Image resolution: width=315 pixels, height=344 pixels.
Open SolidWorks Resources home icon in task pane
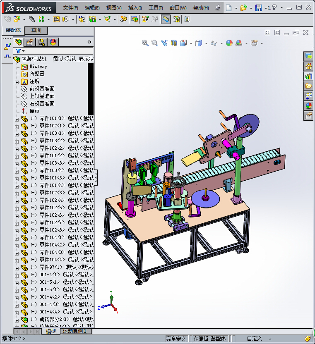[x=308, y=66]
